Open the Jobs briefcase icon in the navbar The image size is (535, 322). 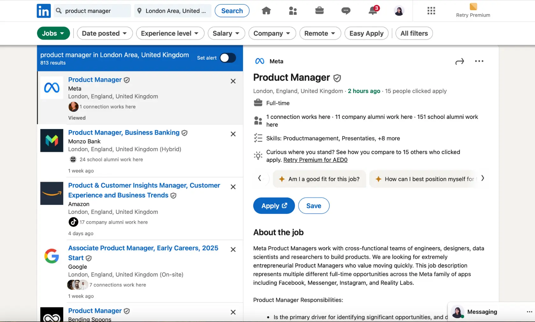pos(319,11)
